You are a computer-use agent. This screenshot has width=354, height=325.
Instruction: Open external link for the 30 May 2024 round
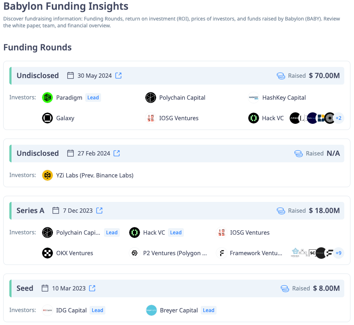pos(118,76)
